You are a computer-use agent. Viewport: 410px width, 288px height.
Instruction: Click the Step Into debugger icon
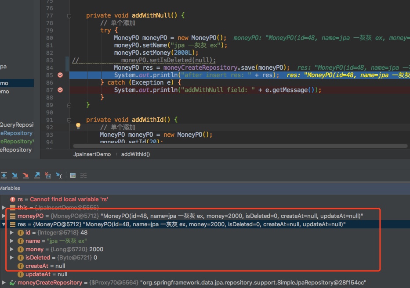15,175
